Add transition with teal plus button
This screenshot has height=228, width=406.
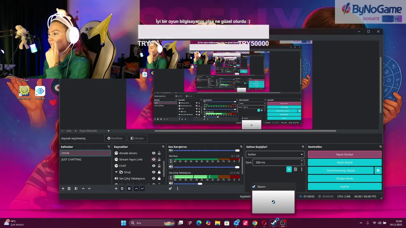coord(289,169)
